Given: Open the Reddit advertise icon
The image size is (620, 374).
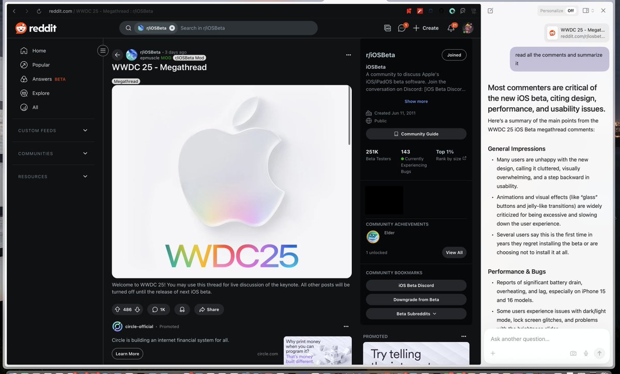Looking at the screenshot, I should pyautogui.click(x=388, y=28).
